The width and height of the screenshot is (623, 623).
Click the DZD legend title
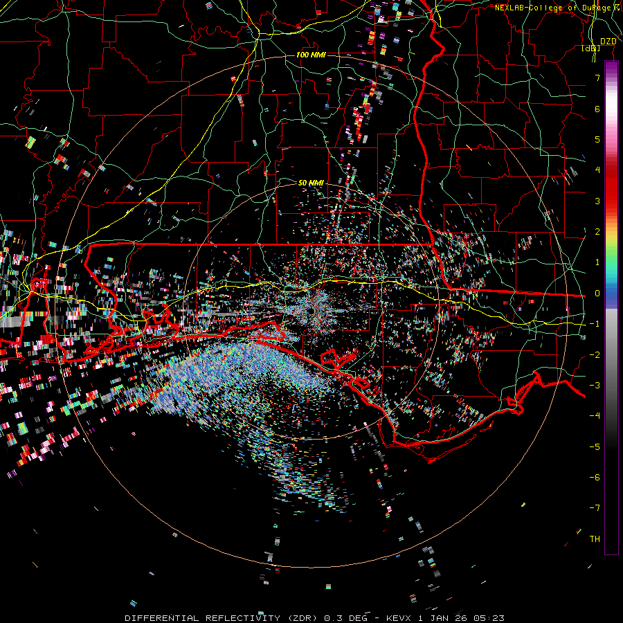608,42
